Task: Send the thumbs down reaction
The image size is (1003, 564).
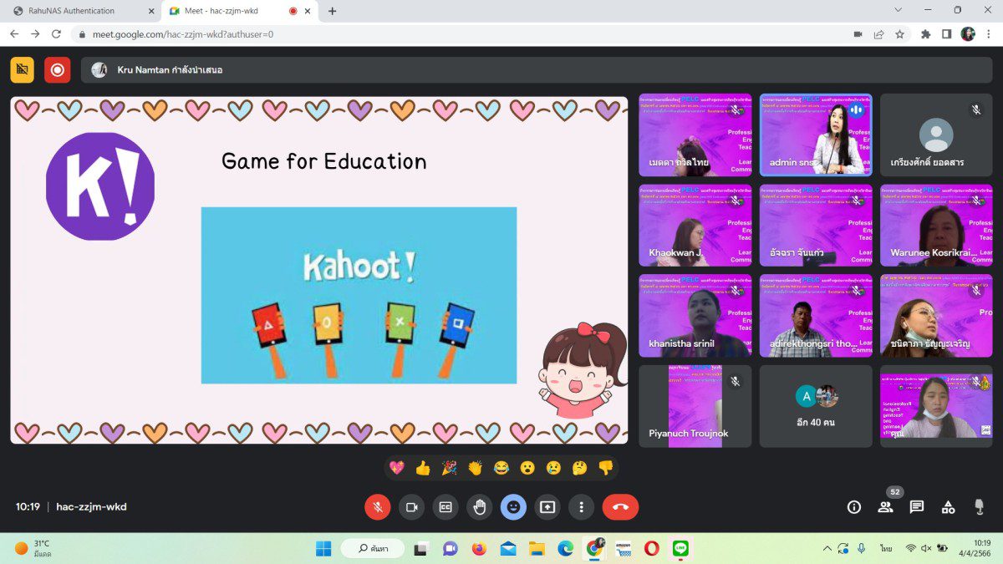Action: tap(605, 468)
